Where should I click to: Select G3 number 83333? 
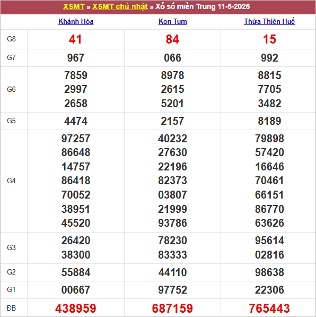[172, 255]
